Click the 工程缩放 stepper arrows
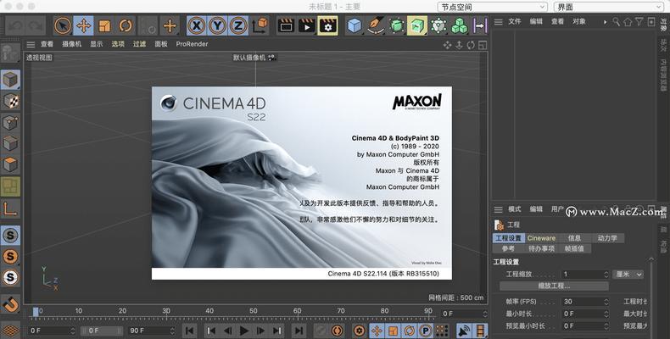670x339 pixels. (x=606, y=275)
